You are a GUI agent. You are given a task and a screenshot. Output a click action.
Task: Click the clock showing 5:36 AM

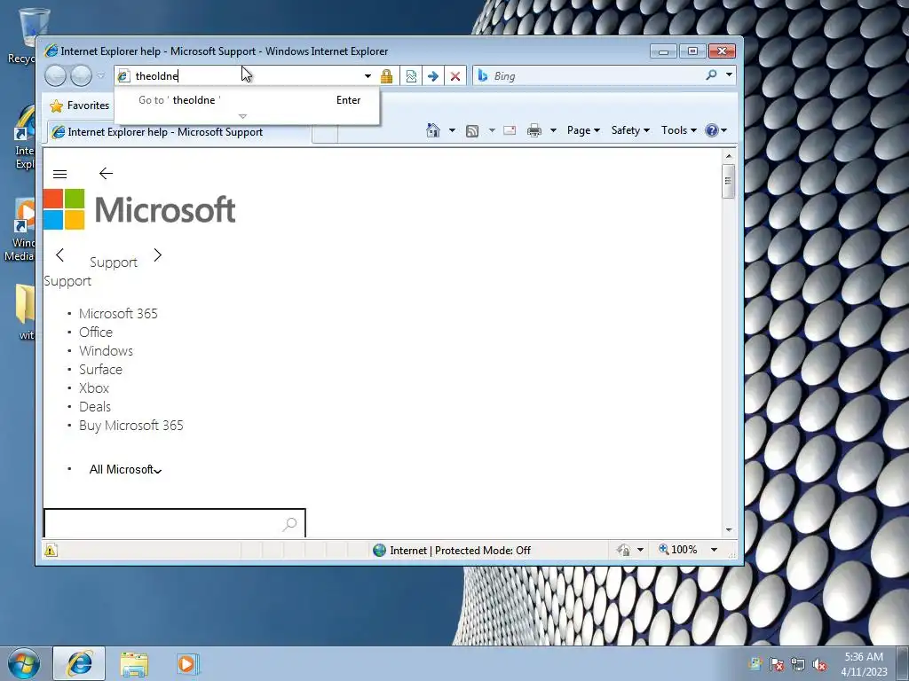pyautogui.click(x=864, y=657)
